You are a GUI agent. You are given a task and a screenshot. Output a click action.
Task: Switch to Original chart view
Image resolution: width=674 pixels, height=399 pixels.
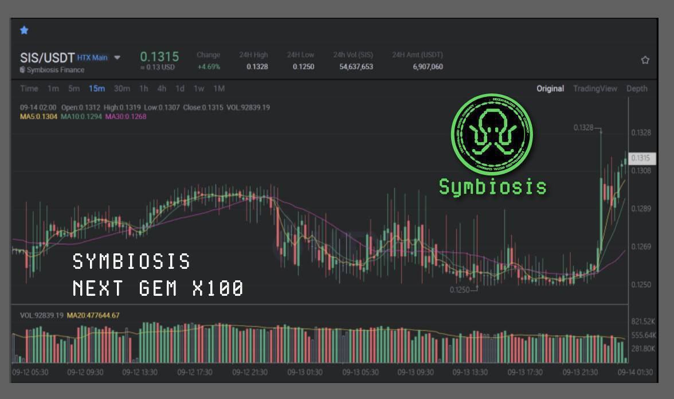[550, 88]
